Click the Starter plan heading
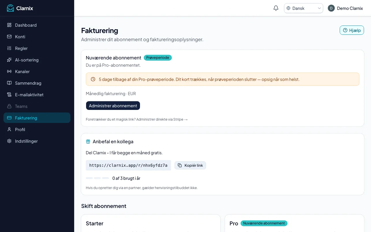The height and width of the screenshot is (232, 371). (94, 223)
